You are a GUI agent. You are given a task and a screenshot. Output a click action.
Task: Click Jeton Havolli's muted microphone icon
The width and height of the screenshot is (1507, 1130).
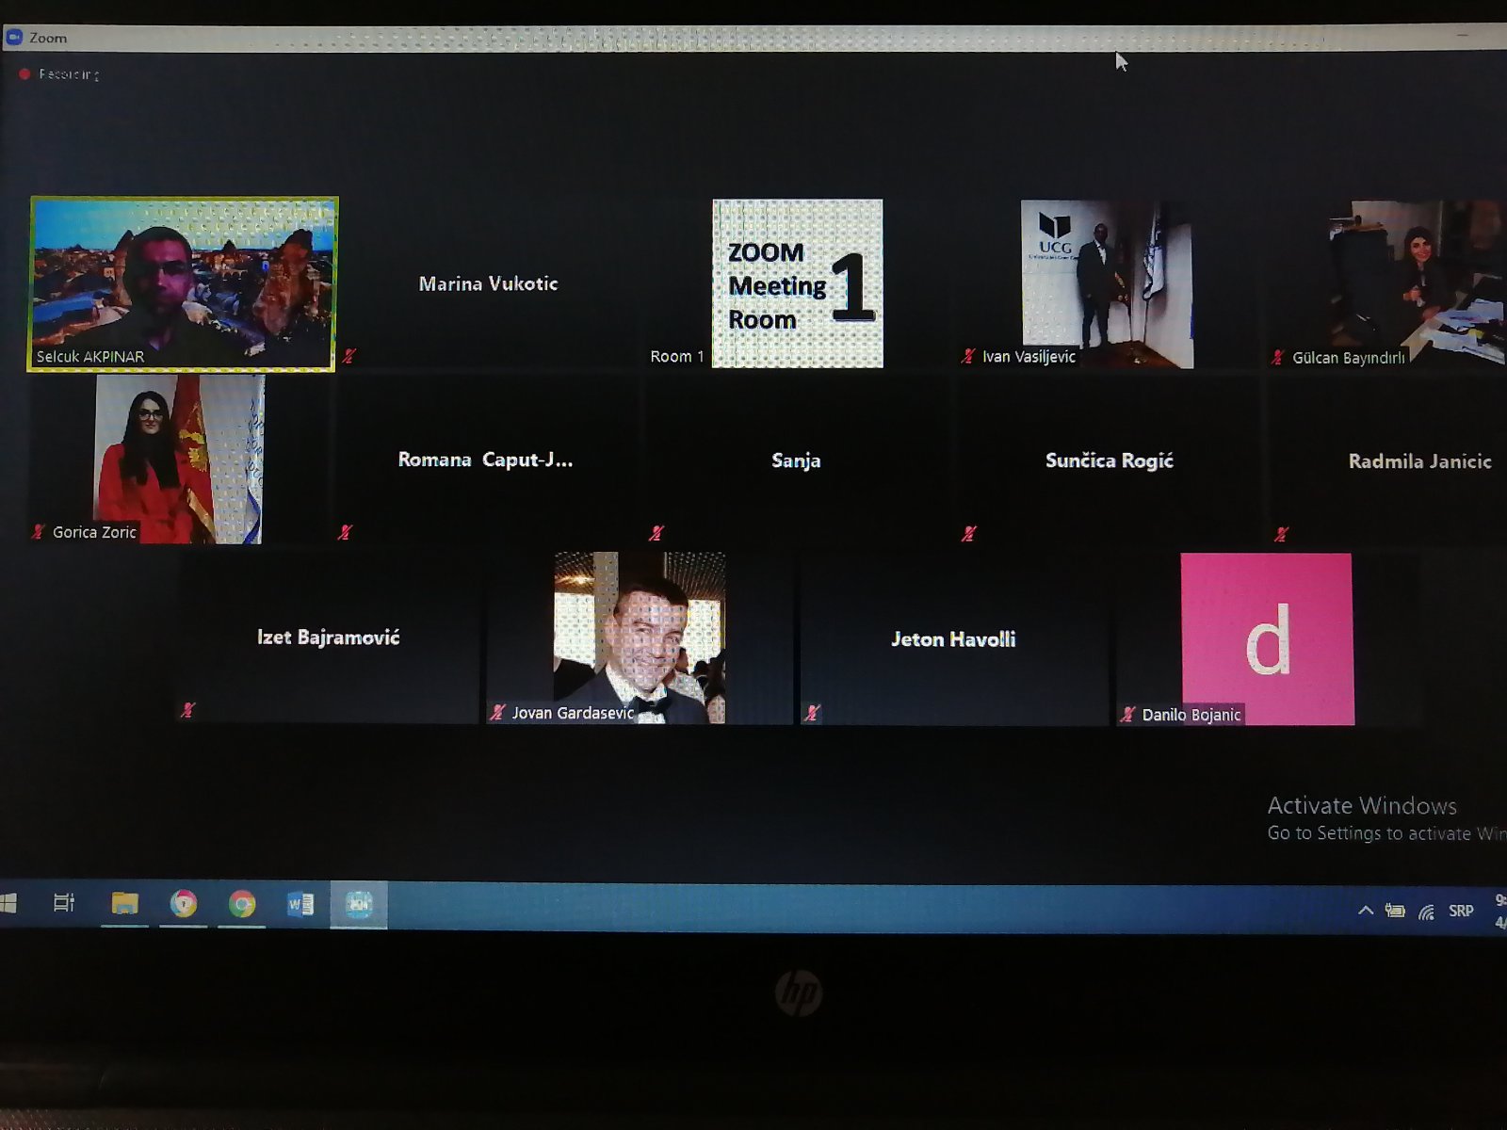812,714
